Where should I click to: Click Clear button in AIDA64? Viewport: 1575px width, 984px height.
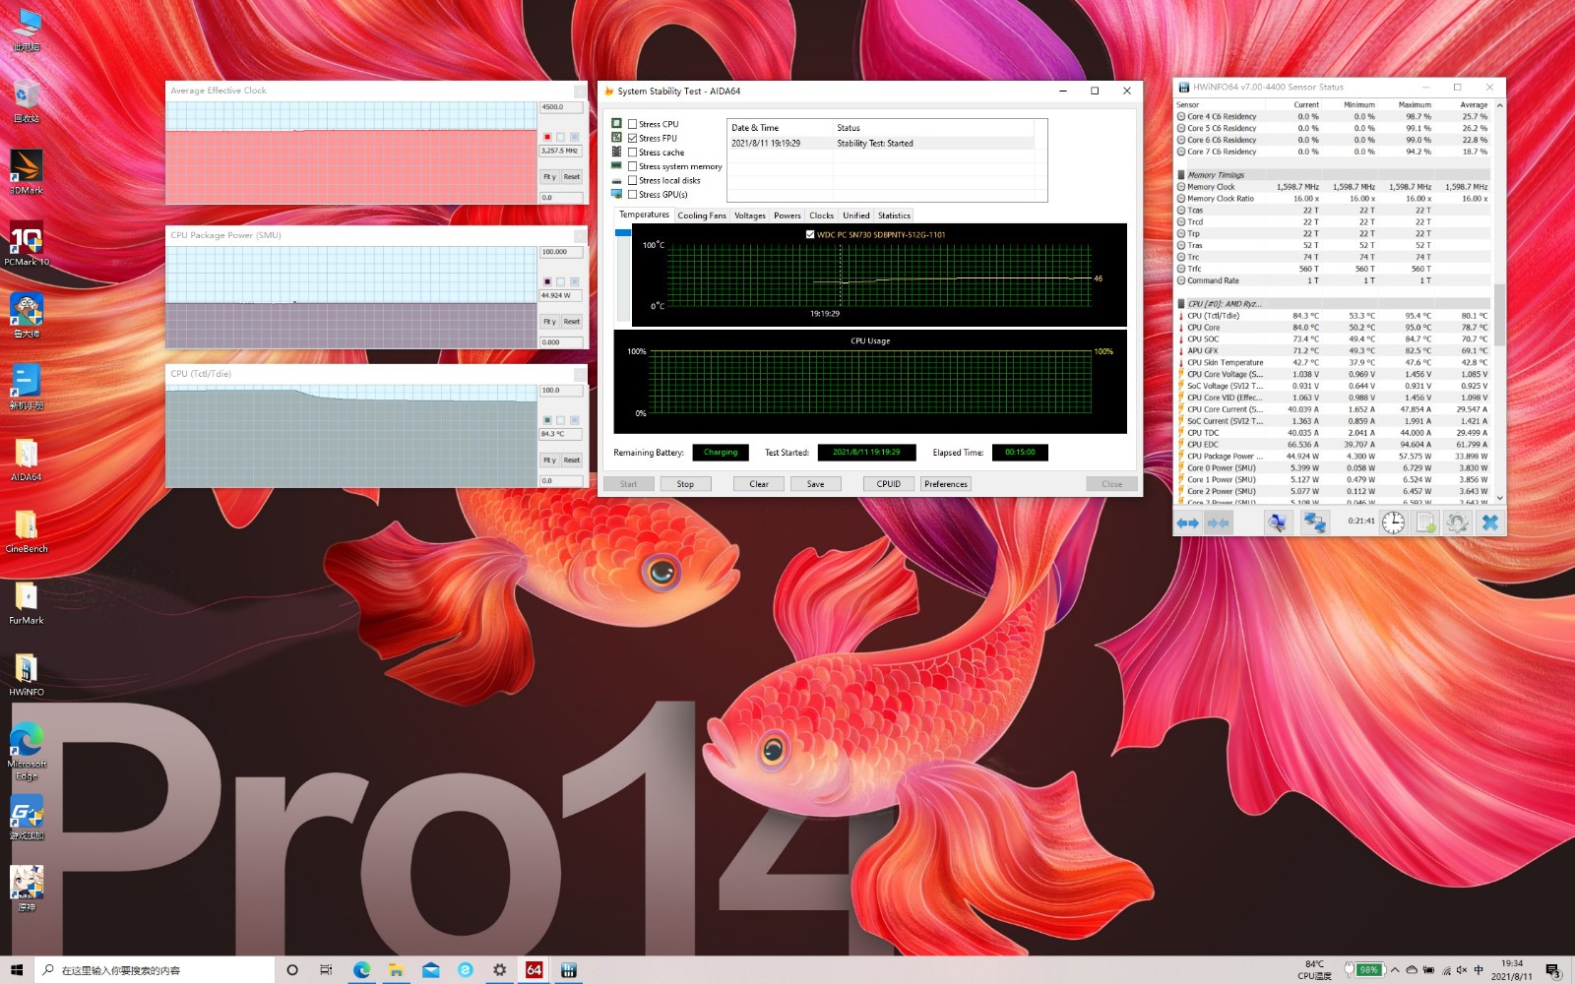point(759,484)
